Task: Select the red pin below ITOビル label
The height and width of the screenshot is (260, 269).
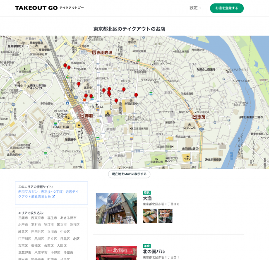Action: 123,89
